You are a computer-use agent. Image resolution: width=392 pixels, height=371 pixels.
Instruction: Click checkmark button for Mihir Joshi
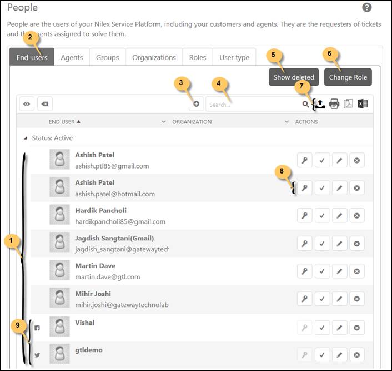pyautogui.click(x=322, y=299)
